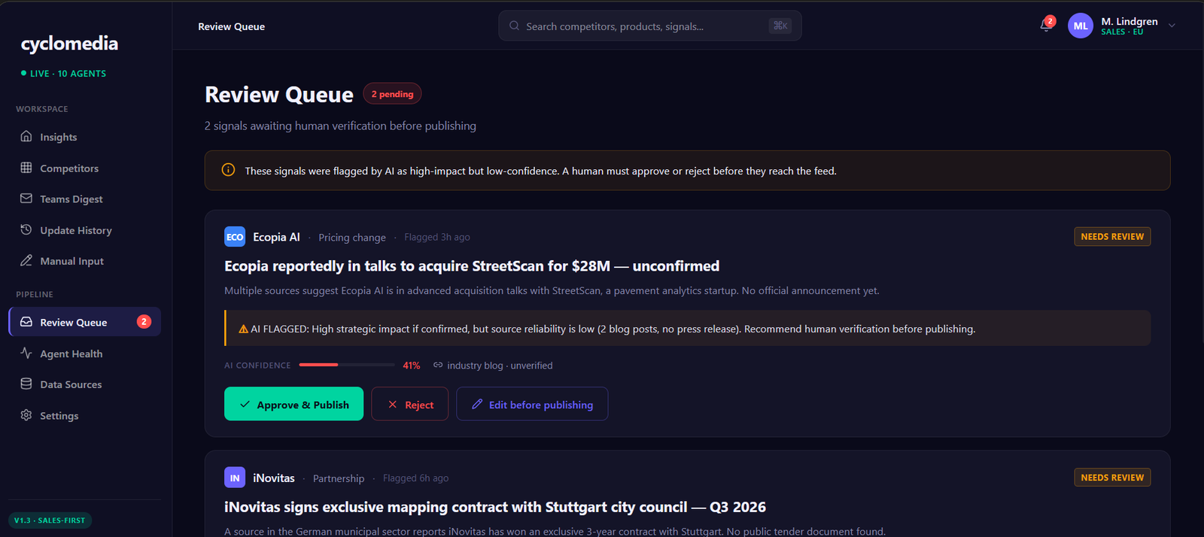The height and width of the screenshot is (537, 1204).
Task: Click the Pricing change tag
Action: click(352, 237)
